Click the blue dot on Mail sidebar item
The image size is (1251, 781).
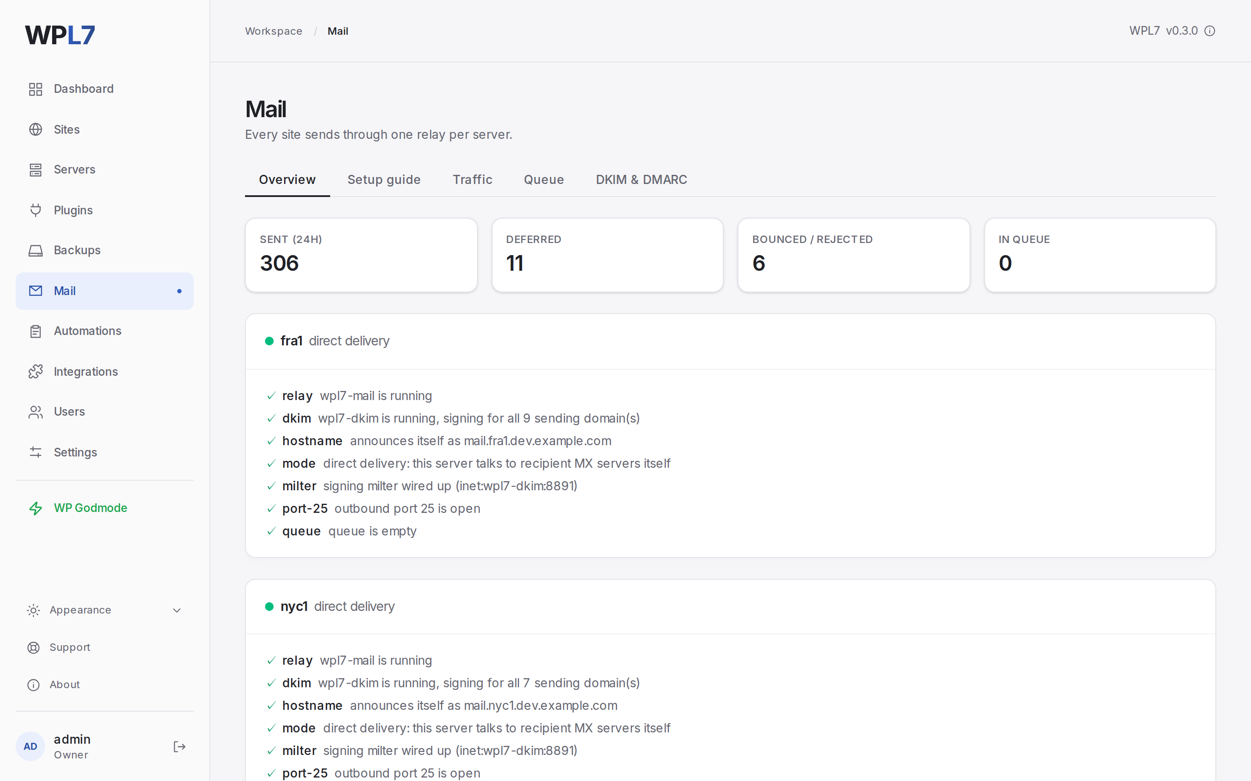179,291
